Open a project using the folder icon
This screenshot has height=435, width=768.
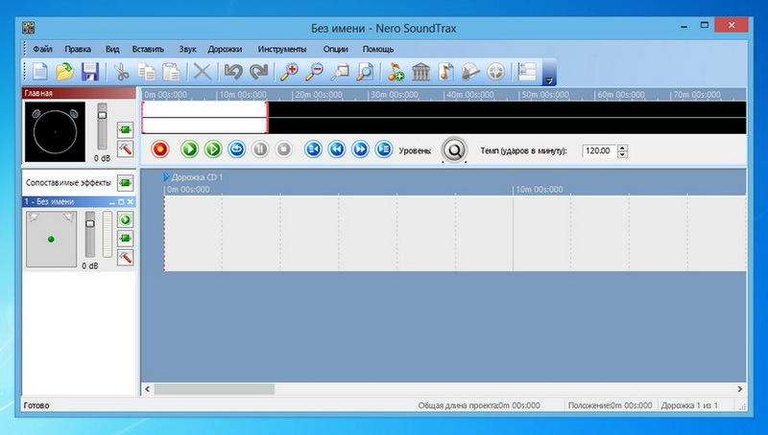click(x=64, y=72)
